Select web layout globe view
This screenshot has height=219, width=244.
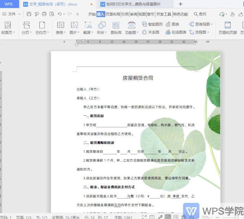[x=184, y=217]
